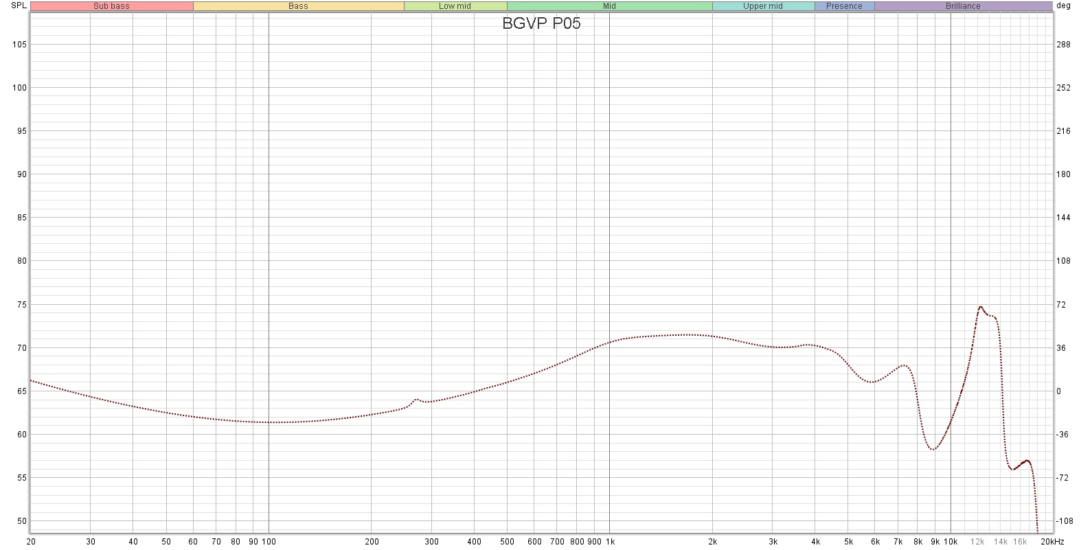Click the 1k frequency tick label
1092x550 pixels.
[x=610, y=542]
